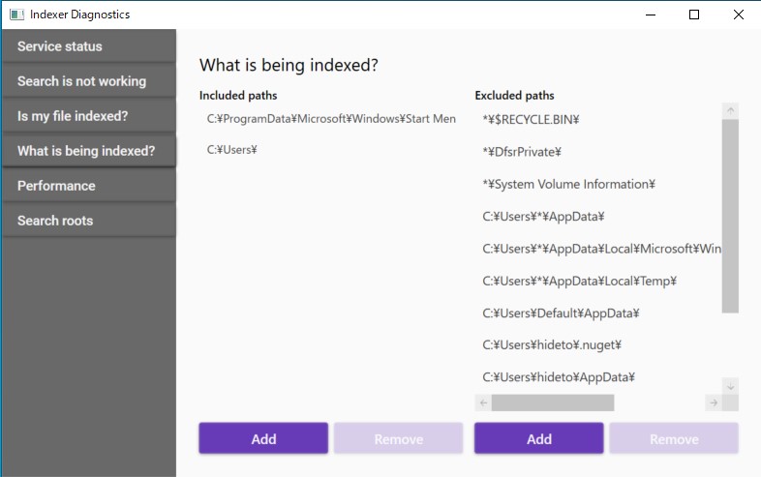Select C:¥Users¥hideto¥.nuget¥ excluded path
This screenshot has height=477, width=761.
(x=552, y=344)
